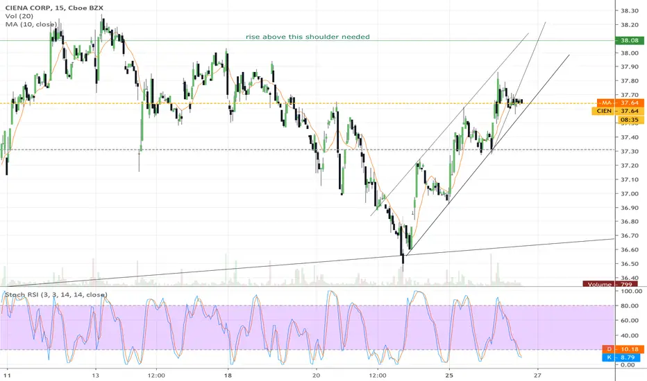Click the green 38.08 price label
This screenshot has height=381, width=647.
pyautogui.click(x=629, y=40)
